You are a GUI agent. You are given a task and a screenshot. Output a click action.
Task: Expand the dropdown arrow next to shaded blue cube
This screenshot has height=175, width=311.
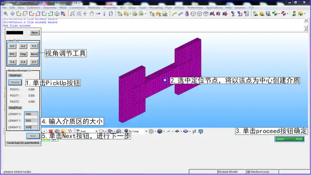pyautogui.click(x=164, y=131)
